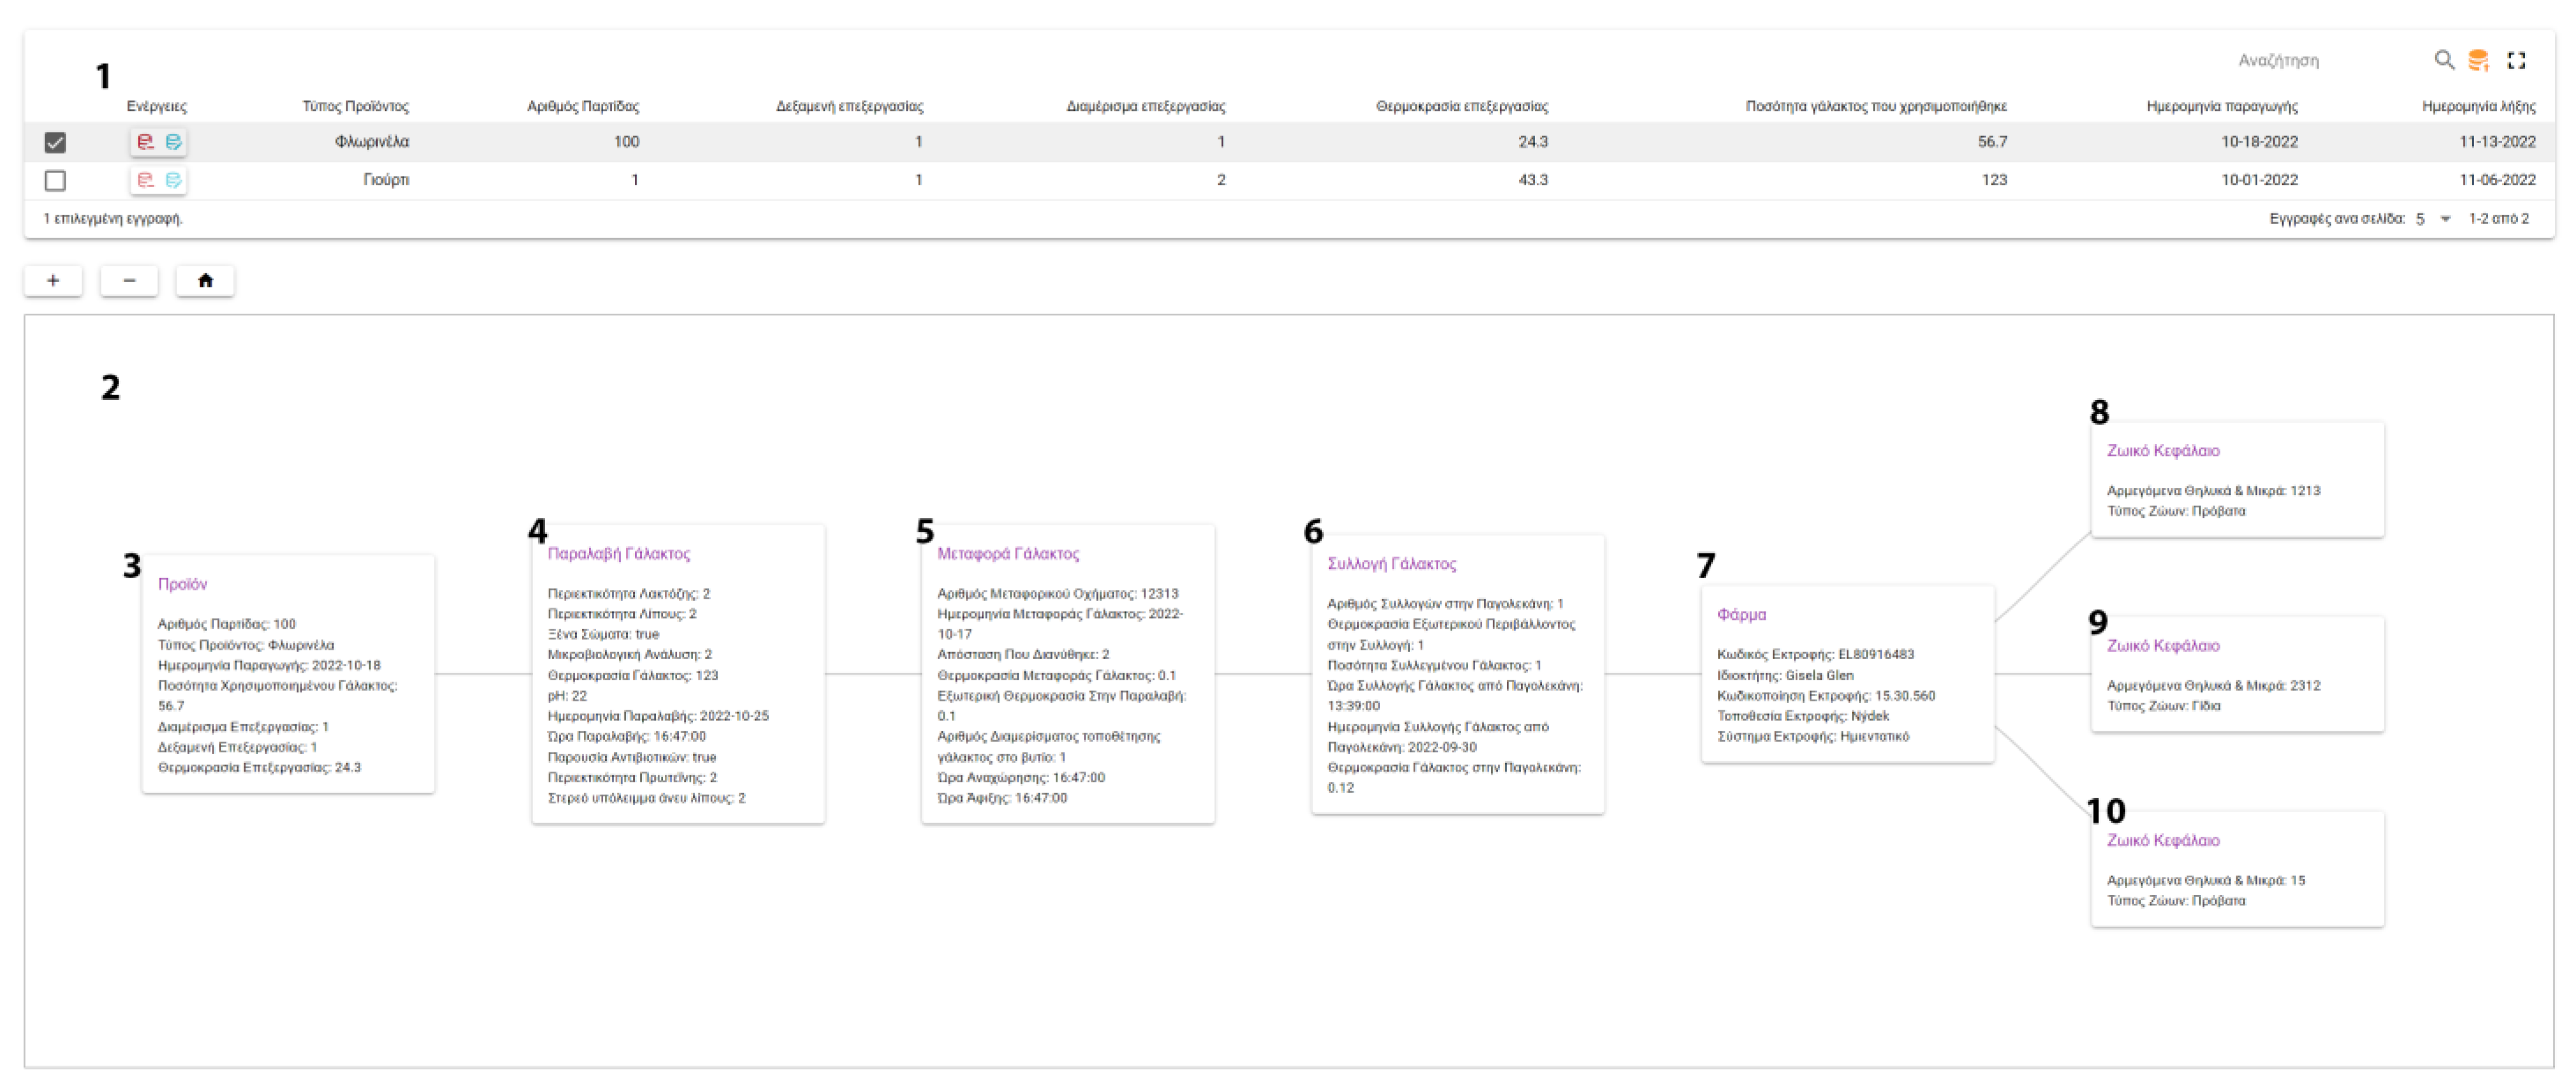This screenshot has height=1092, width=2576.
Task: Click the magnifier search icon
Action: click(x=2443, y=60)
